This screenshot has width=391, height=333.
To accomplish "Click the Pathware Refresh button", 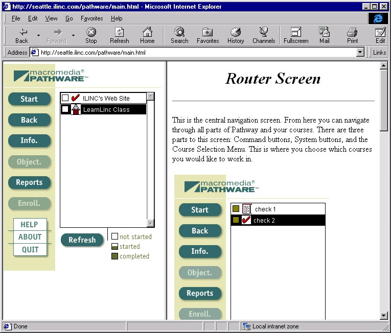I will pos(82,240).
